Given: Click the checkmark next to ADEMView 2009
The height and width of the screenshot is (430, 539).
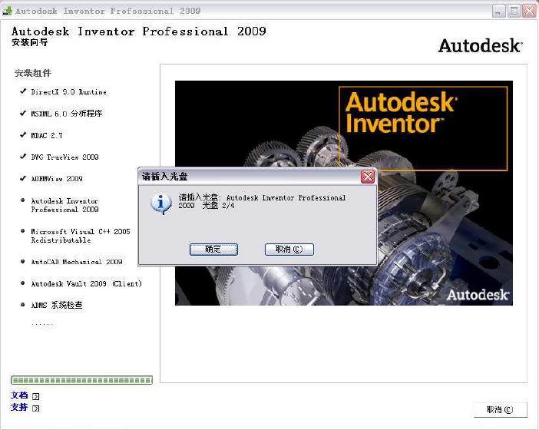Looking at the screenshot, I should tap(23, 178).
